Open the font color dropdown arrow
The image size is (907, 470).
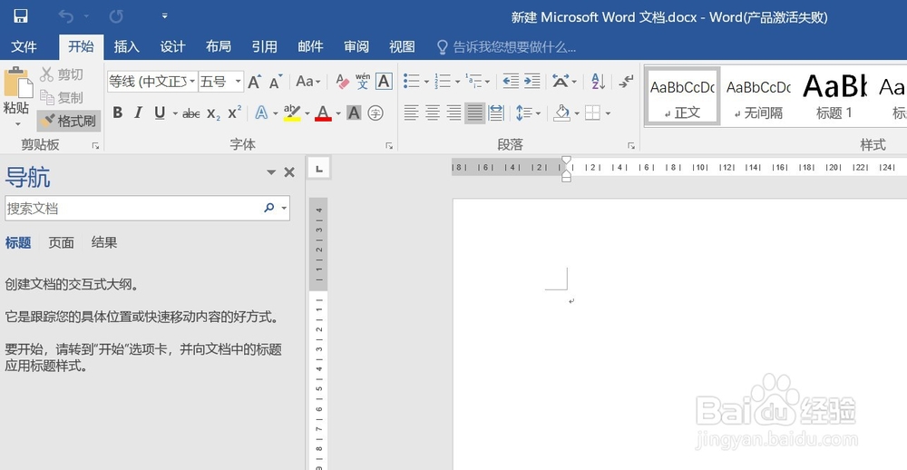338,113
